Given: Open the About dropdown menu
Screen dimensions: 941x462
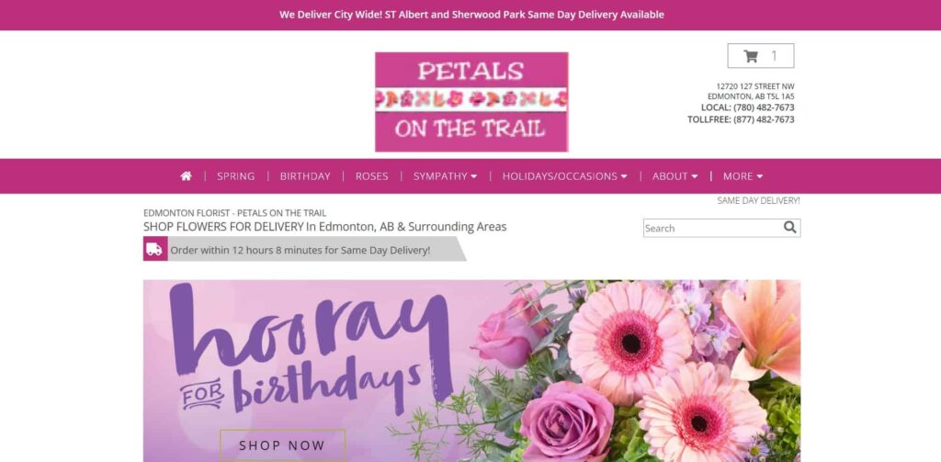Looking at the screenshot, I should (675, 175).
